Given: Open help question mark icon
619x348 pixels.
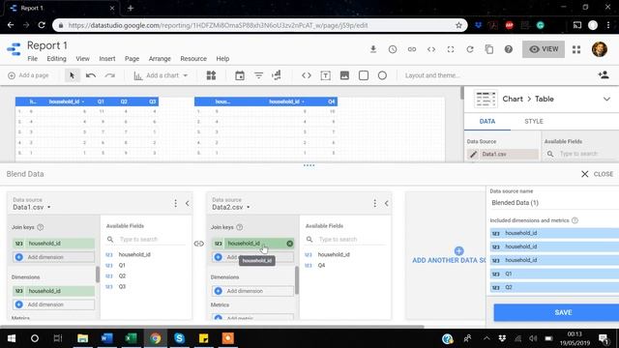Looking at the screenshot, I should coord(509,49).
